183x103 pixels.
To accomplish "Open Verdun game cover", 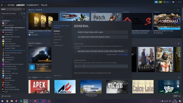I will [146, 60].
